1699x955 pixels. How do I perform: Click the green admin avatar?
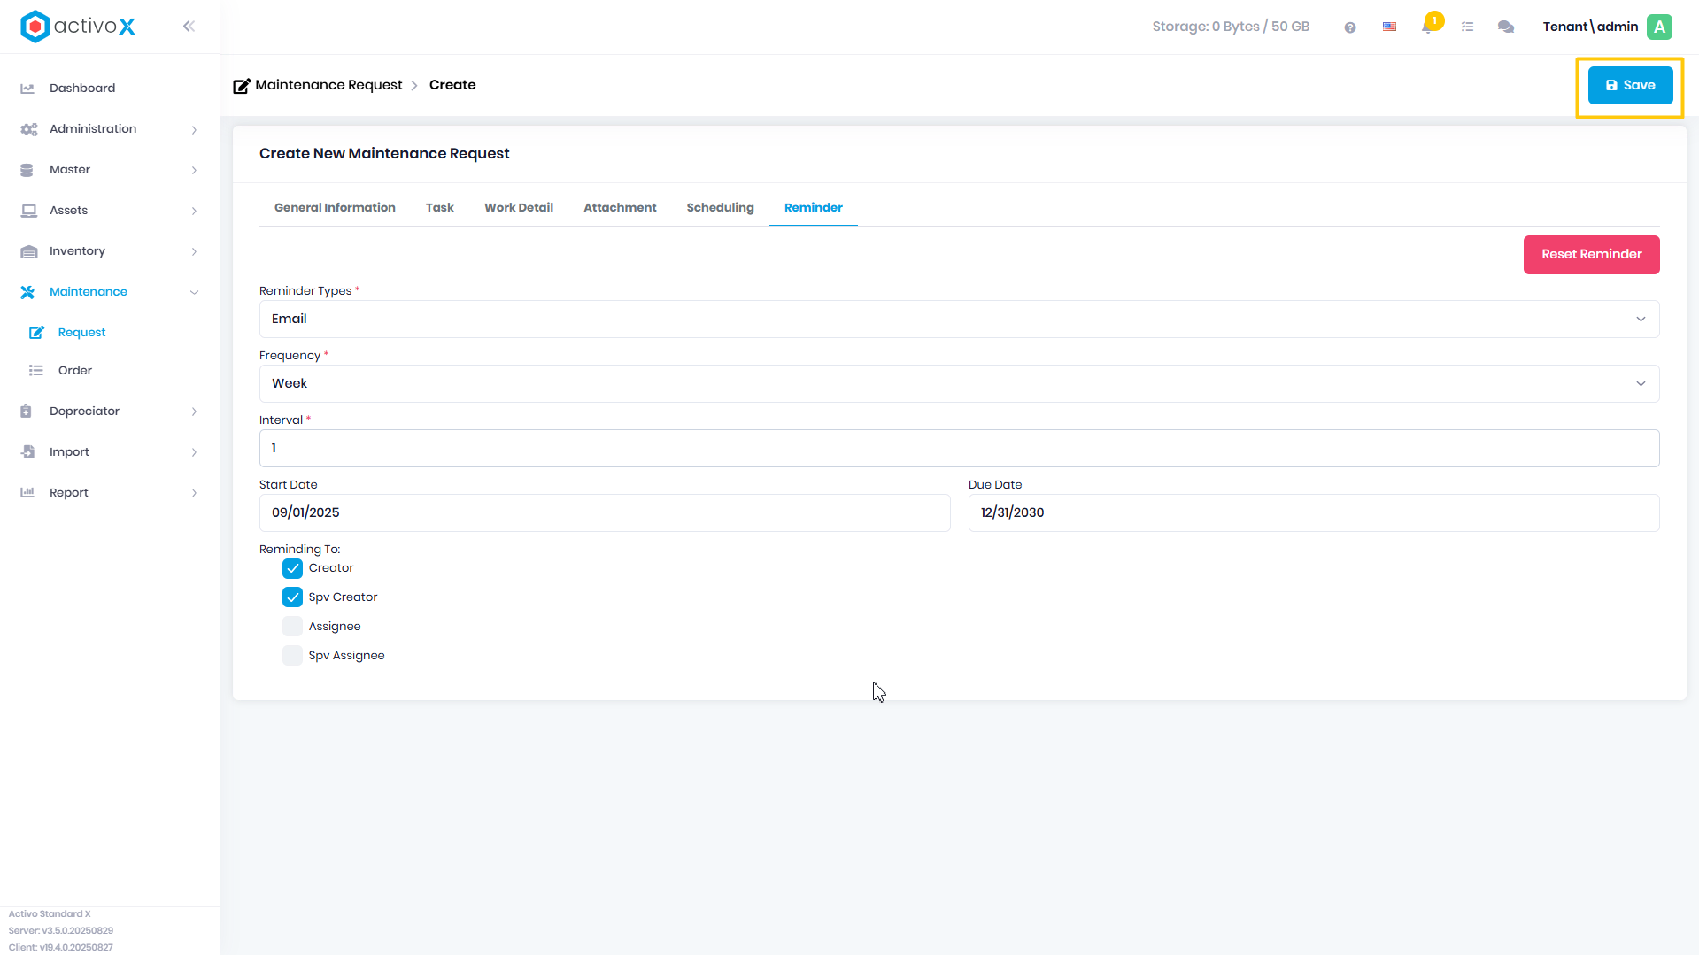click(x=1660, y=27)
